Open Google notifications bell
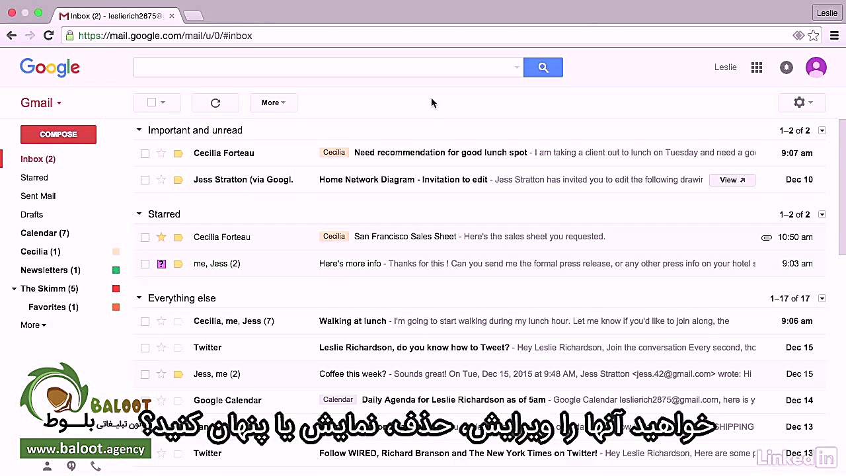The height and width of the screenshot is (476, 846). coord(786,67)
